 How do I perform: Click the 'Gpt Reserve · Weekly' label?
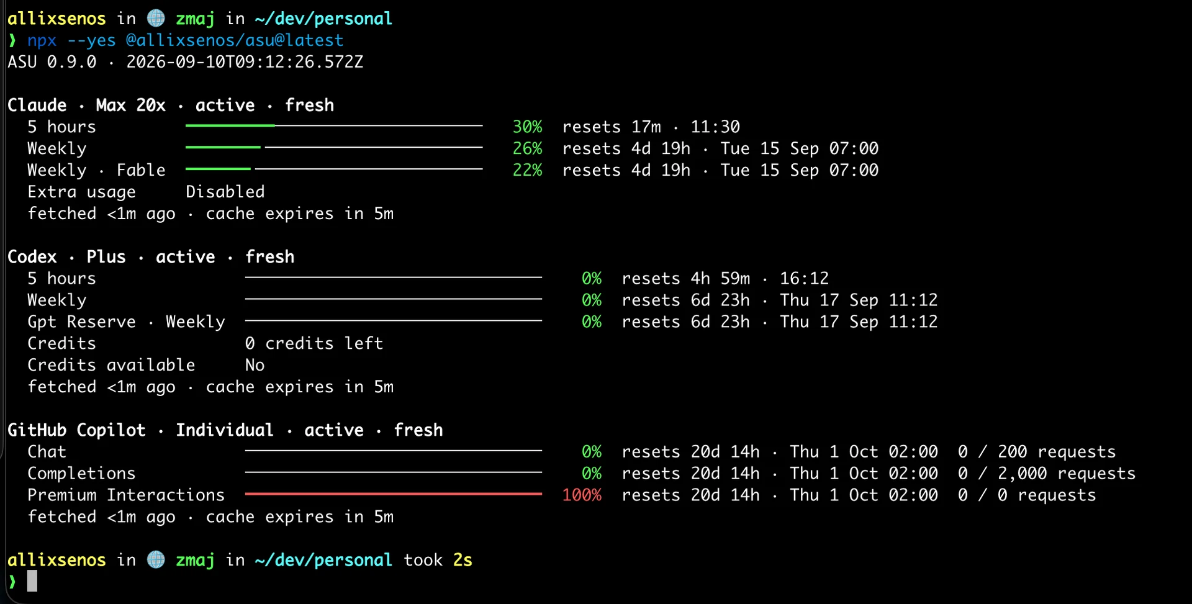coord(126,322)
